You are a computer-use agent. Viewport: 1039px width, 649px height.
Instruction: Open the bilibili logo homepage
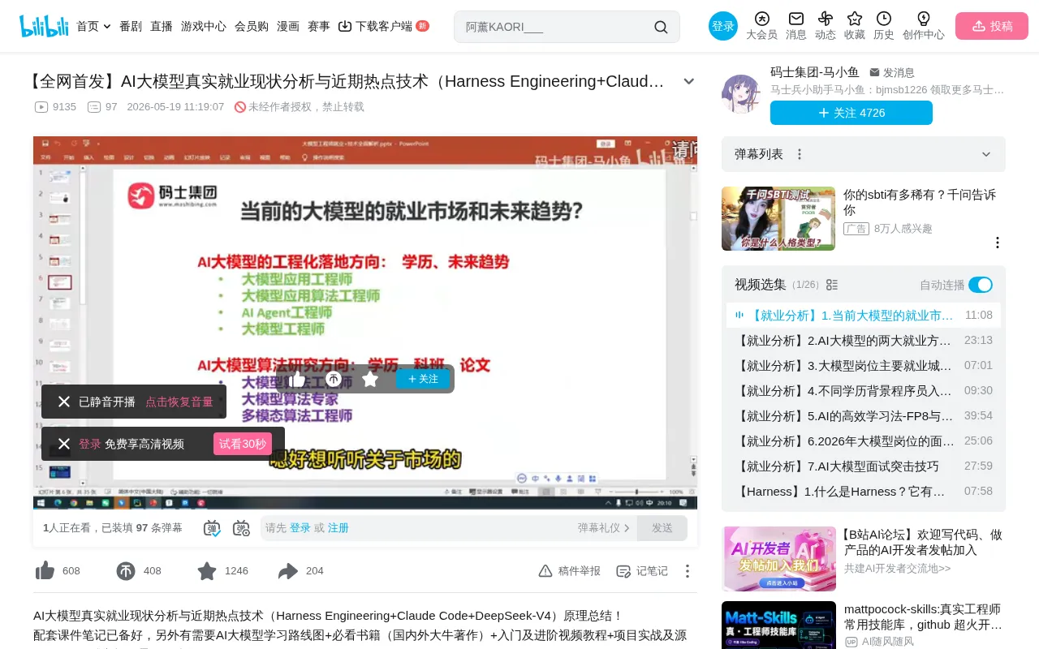tap(44, 26)
